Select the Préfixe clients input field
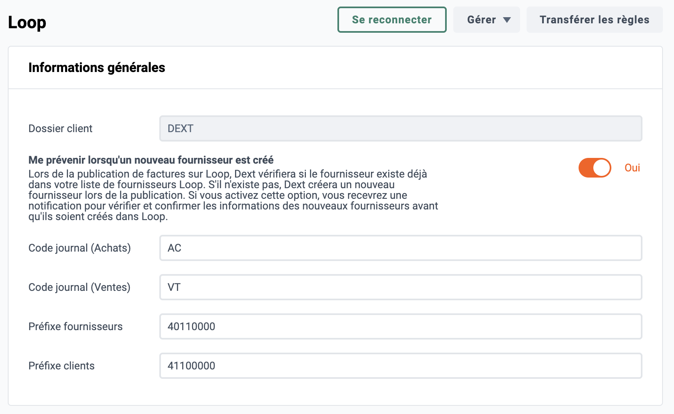 [400, 366]
